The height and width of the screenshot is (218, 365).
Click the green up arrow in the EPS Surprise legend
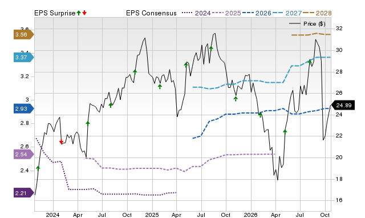tap(79, 13)
